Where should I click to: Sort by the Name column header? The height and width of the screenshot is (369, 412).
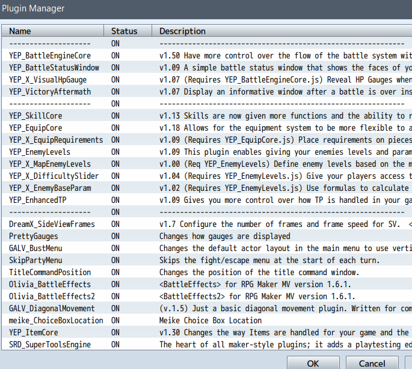click(52, 31)
